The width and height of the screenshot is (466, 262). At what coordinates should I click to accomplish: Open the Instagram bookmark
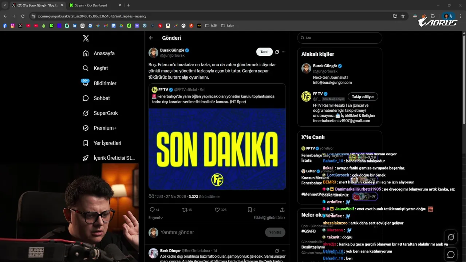[12, 26]
